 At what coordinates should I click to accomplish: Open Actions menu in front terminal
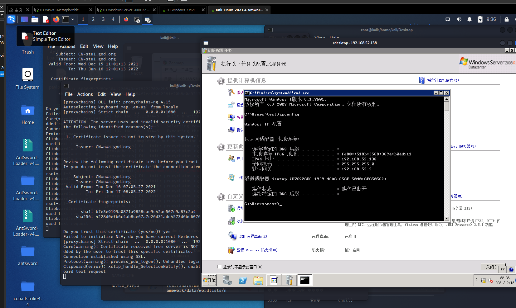pyautogui.click(x=85, y=94)
